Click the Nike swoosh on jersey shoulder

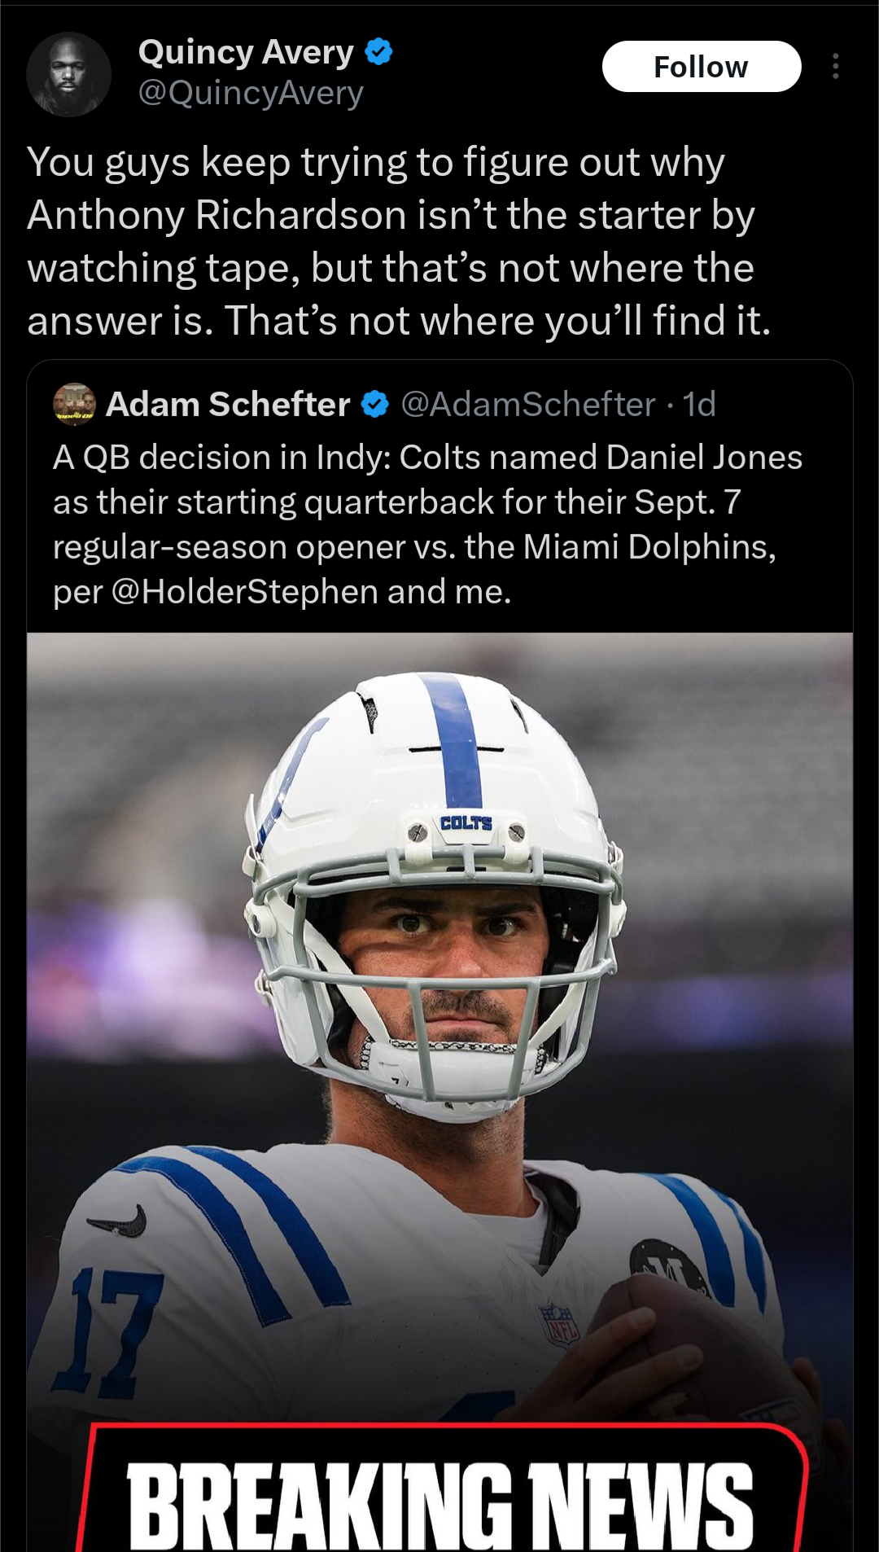(x=120, y=1221)
